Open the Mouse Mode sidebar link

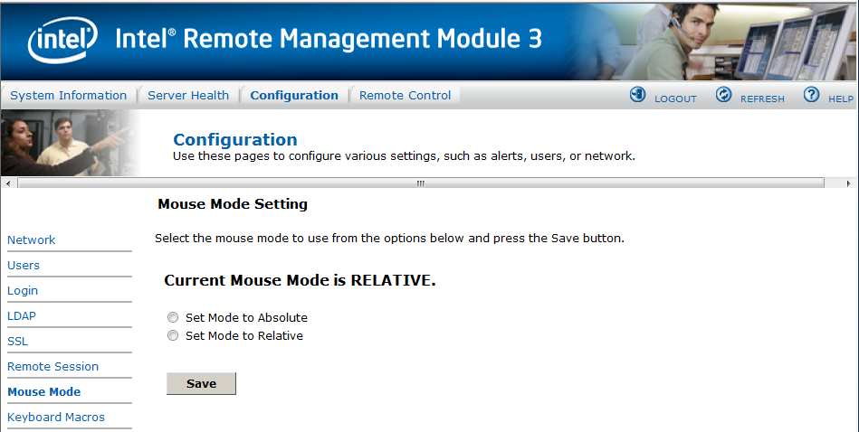[x=43, y=391]
